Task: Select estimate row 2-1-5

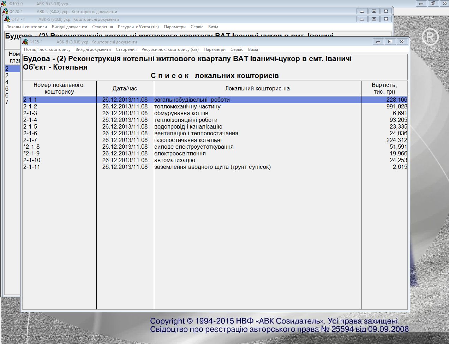Action: pos(215,126)
